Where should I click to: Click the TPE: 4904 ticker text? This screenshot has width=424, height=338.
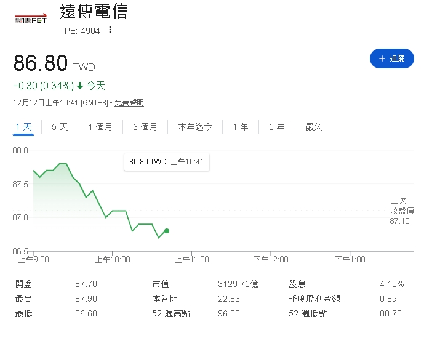pyautogui.click(x=80, y=31)
